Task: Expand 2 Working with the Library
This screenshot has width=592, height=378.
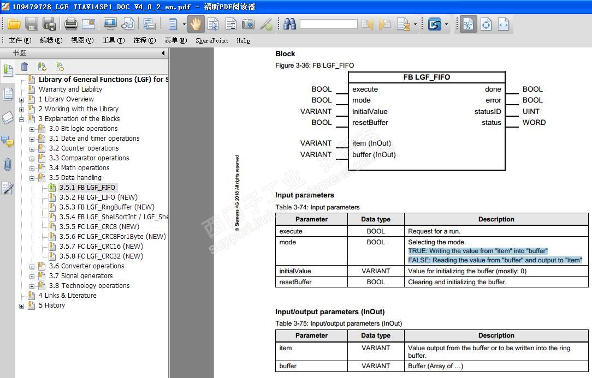Action: (x=21, y=110)
